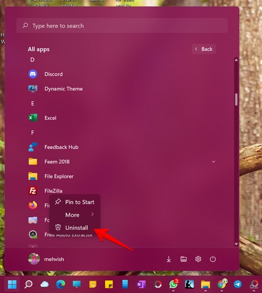Click the Feem 2018 folder icon

click(x=33, y=162)
